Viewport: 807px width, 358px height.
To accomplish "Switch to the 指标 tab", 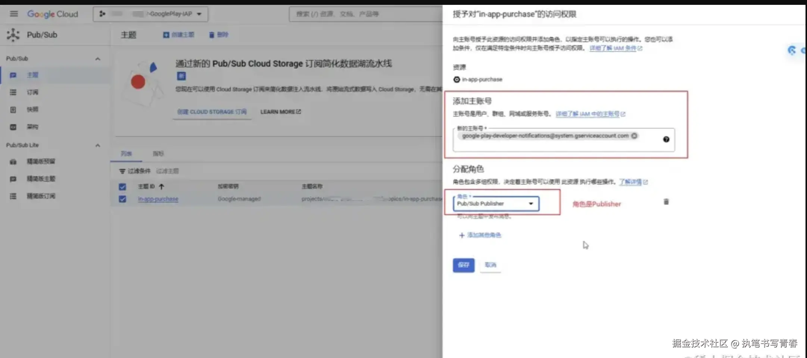I will coord(158,153).
